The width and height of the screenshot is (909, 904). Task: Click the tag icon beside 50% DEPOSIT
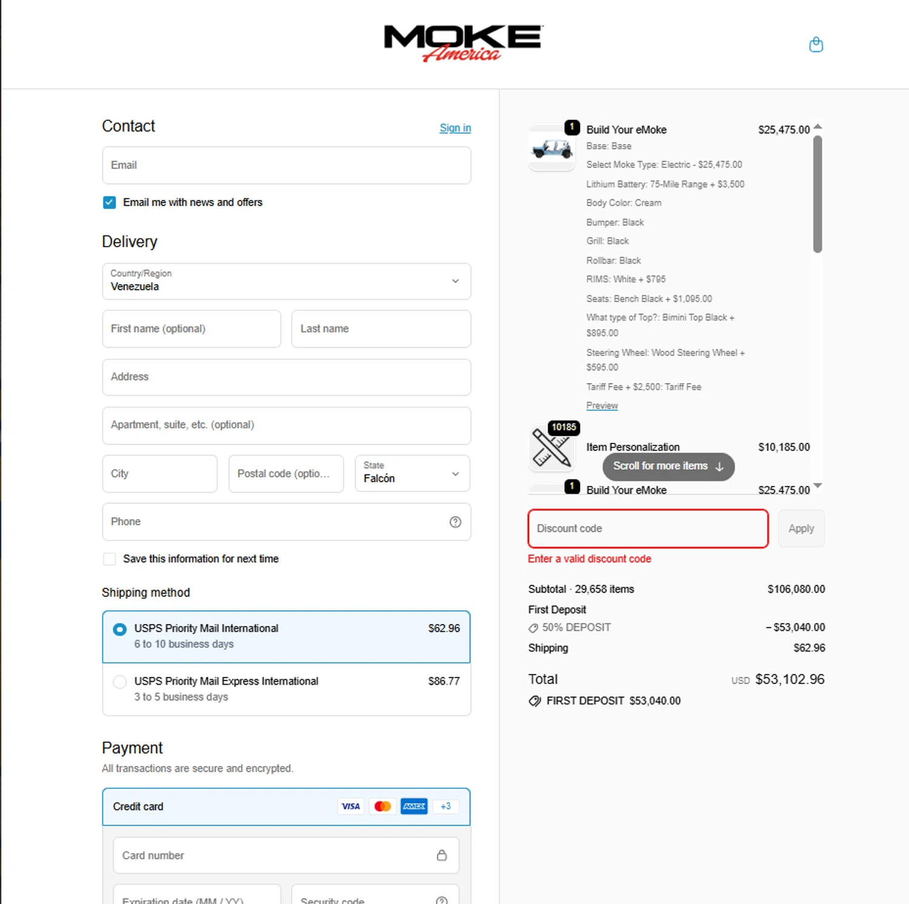coord(533,628)
